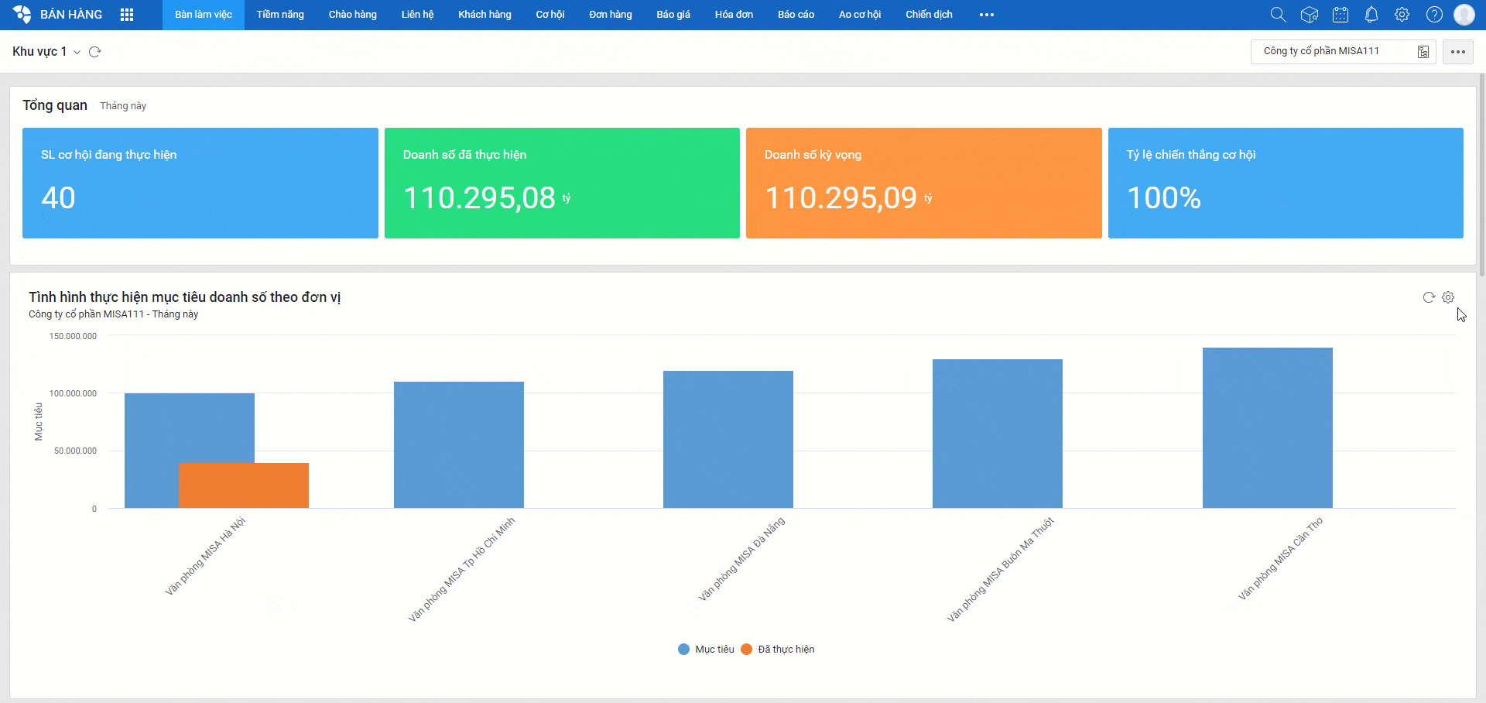Click the Công ty cổ phần MISA111 field
This screenshot has height=703, width=1486.
click(1343, 52)
